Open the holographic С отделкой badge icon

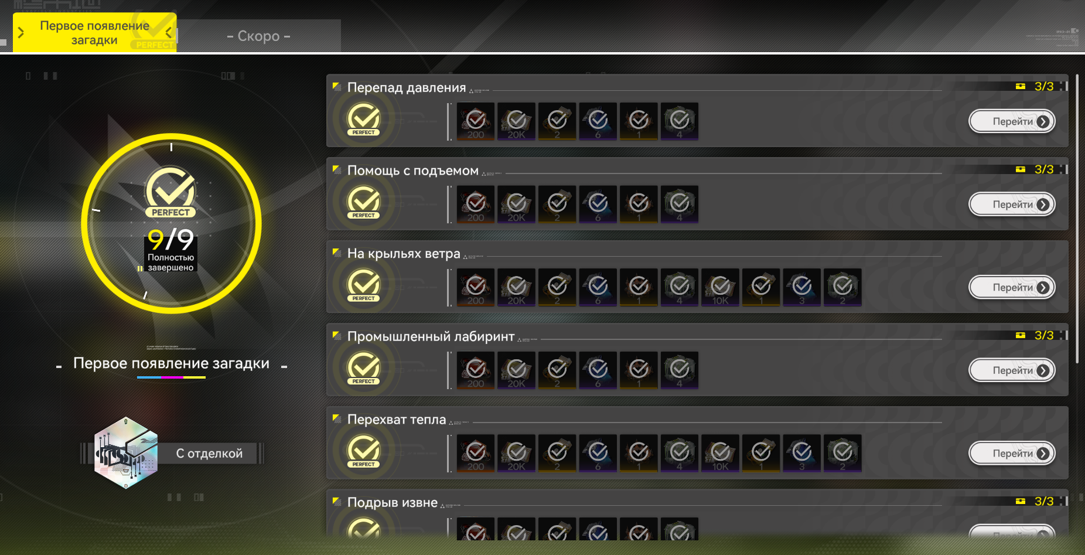tap(126, 453)
